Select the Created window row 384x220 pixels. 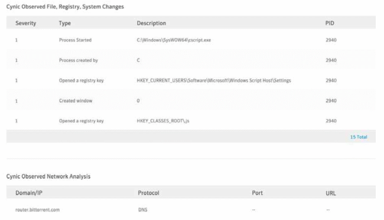191,101
